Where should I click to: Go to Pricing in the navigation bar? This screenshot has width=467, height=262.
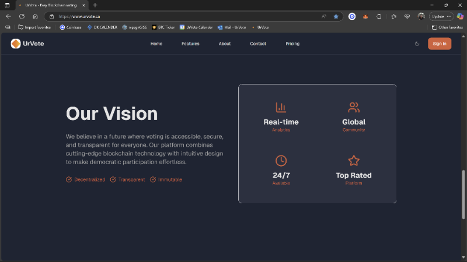tap(292, 44)
